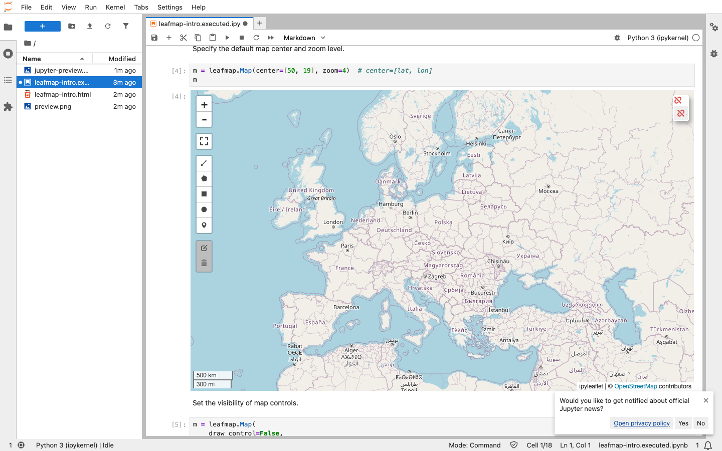Open the Edit menu
Image resolution: width=722 pixels, height=451 pixels.
point(47,7)
